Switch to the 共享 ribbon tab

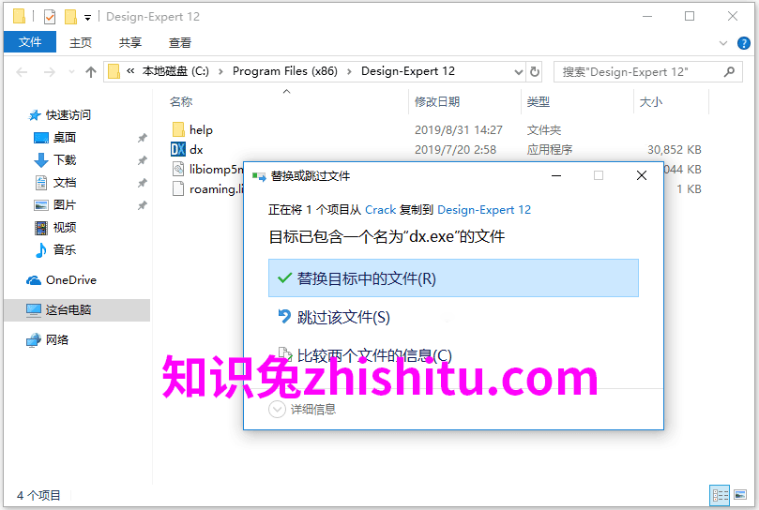[x=130, y=42]
